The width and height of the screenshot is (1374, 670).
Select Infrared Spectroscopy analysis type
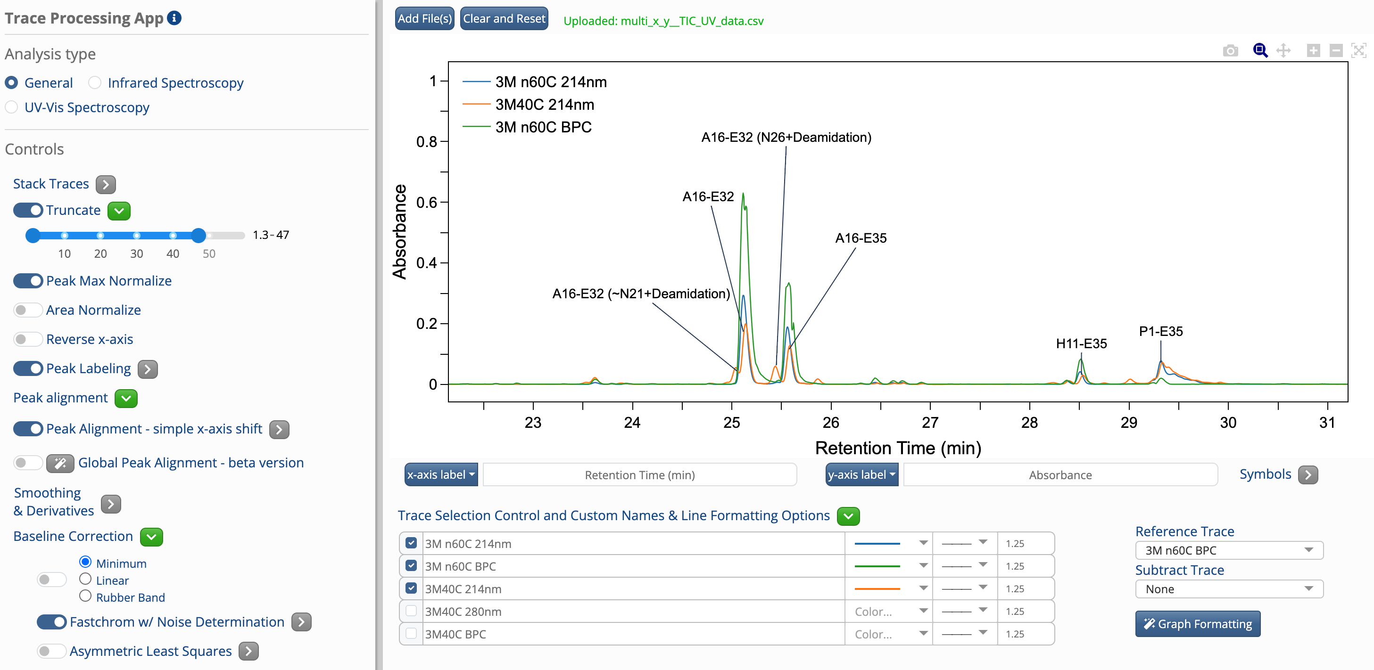tap(95, 82)
